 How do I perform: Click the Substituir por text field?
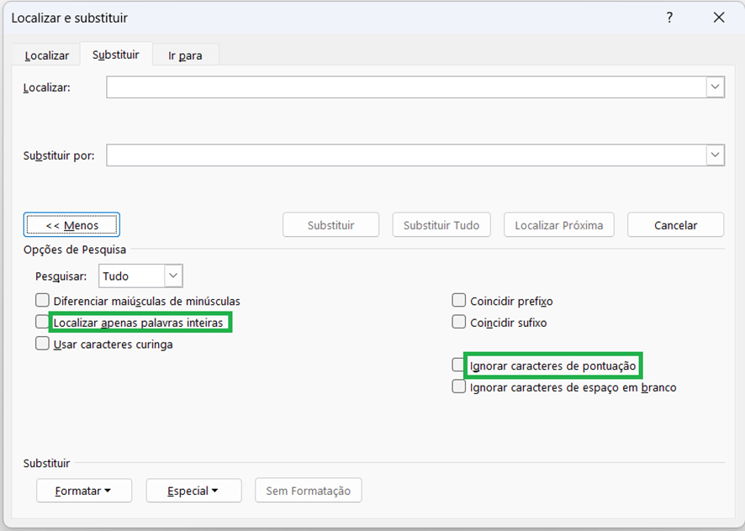405,155
